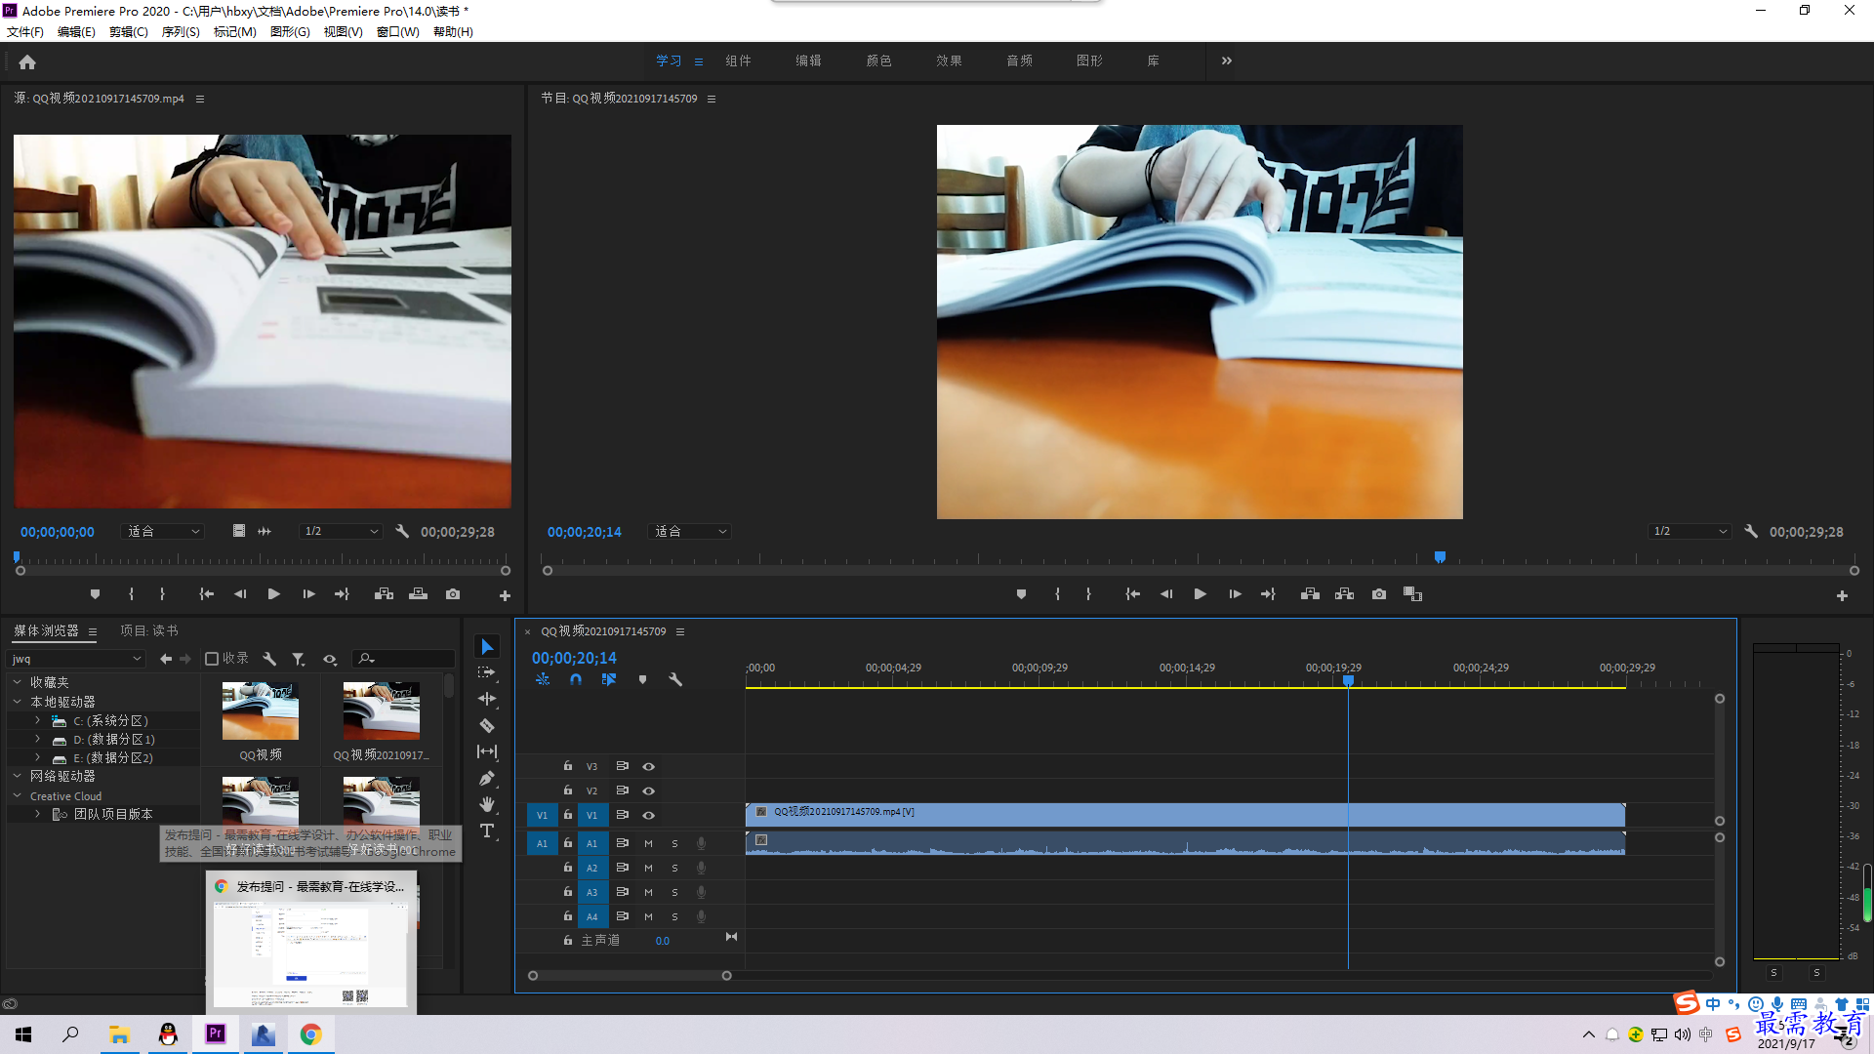Toggle insert sequences as nests option
The height and width of the screenshot is (1054, 1874).
tap(543, 679)
